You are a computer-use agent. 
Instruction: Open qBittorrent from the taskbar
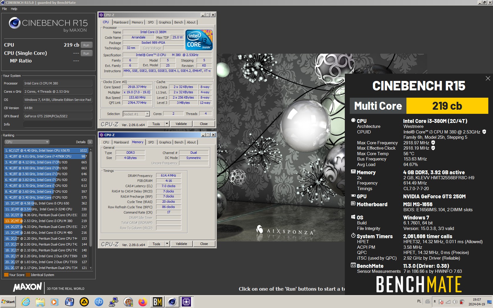point(99,302)
